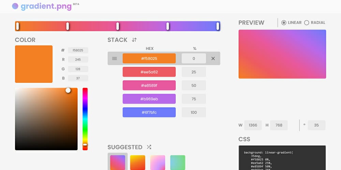The image size is (341, 170).
Task: Click the gradient.png logo icon
Action: click(15, 6)
